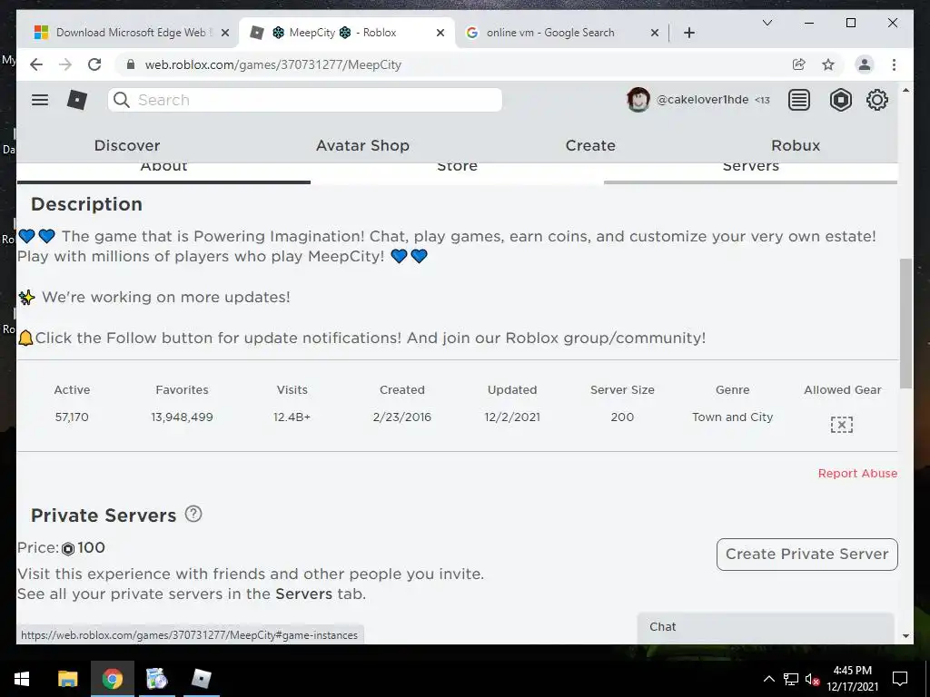The height and width of the screenshot is (697, 930).
Task: Open the tab search chevron in Chrome
Action: pyautogui.click(x=767, y=23)
